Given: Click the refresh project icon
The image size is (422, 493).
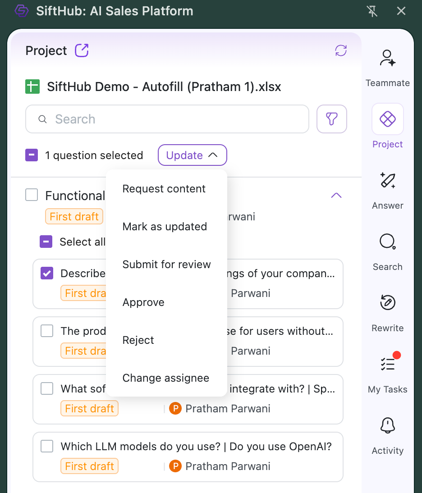Looking at the screenshot, I should pyautogui.click(x=341, y=50).
